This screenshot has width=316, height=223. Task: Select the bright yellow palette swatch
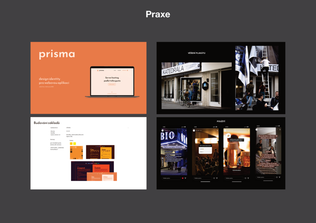click(75, 144)
